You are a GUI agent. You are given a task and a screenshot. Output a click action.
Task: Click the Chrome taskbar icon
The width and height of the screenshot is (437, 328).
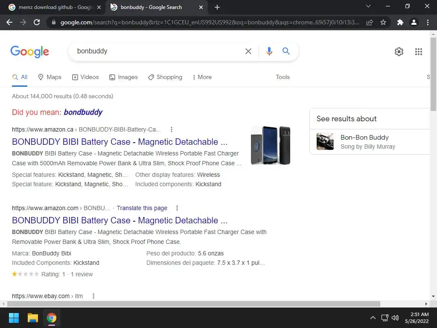[x=51, y=318]
